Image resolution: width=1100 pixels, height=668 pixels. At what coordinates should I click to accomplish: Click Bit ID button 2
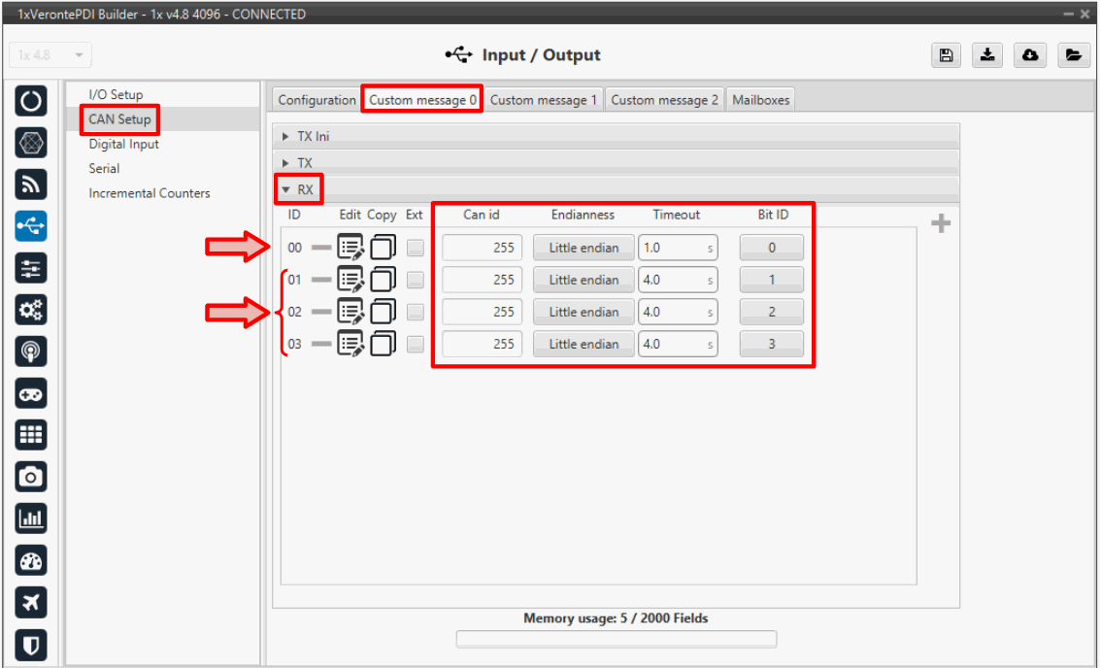tap(771, 312)
